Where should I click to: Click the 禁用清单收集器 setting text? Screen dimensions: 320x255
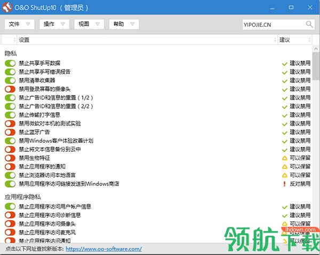37,80
